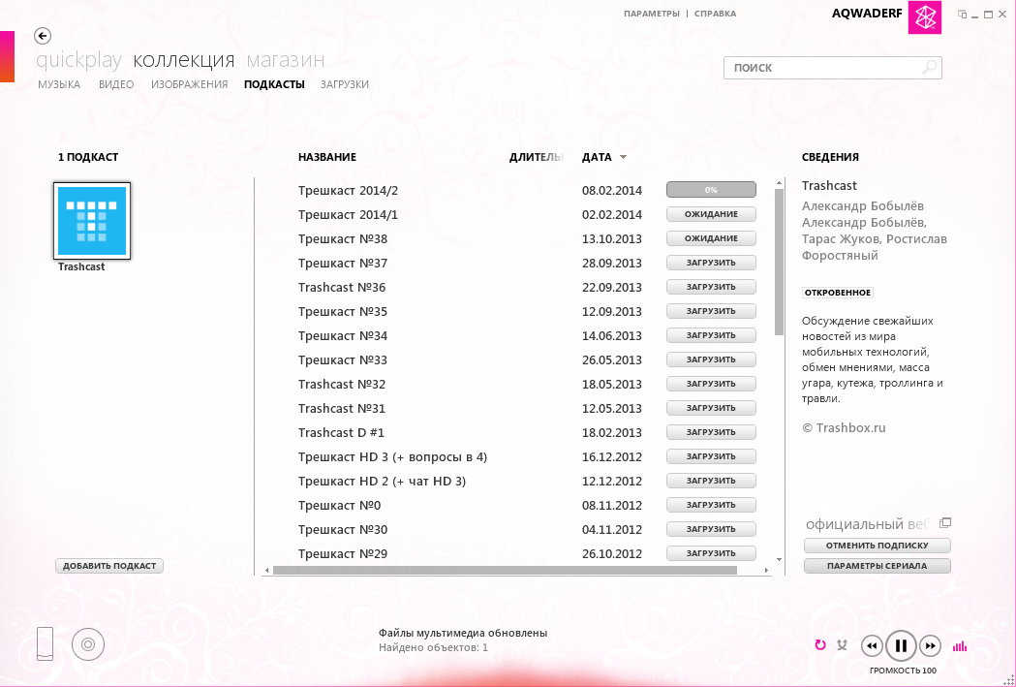The height and width of the screenshot is (687, 1016).
Task: Click the официальный веб-сайт link
Action: (x=868, y=524)
